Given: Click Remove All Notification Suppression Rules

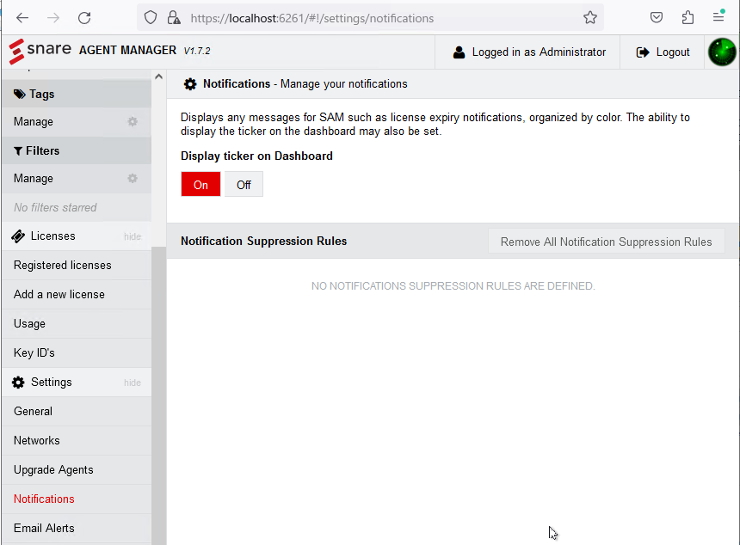Looking at the screenshot, I should (x=606, y=242).
